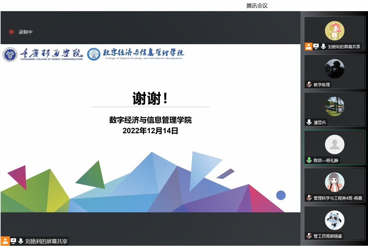Click the red recording indicator icon

(11, 32)
